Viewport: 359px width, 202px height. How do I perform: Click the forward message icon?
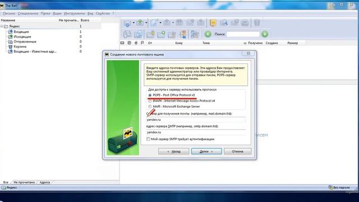[x=190, y=23]
